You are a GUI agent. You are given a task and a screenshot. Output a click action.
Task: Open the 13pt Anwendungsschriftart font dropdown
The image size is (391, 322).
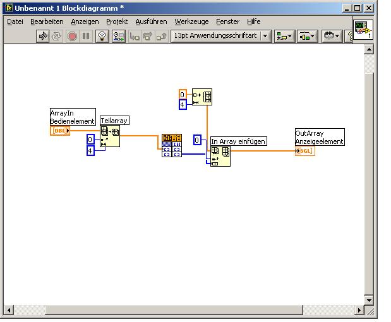click(221, 36)
